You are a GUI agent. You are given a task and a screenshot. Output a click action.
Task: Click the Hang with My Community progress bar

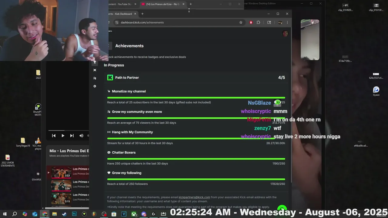(x=196, y=138)
